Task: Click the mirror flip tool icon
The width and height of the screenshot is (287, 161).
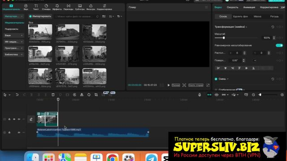Action: pos(82,95)
